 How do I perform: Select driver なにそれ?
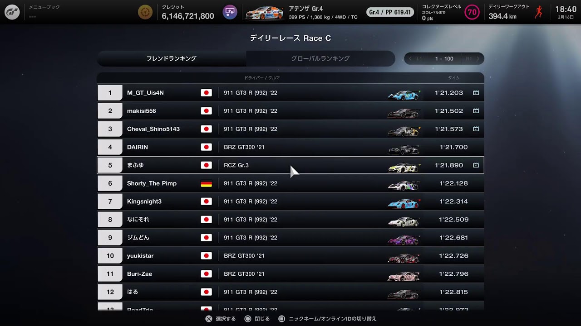coord(138,220)
